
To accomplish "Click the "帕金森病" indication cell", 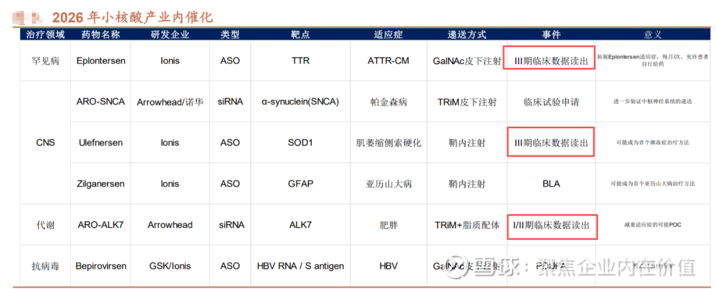I will coord(388,102).
